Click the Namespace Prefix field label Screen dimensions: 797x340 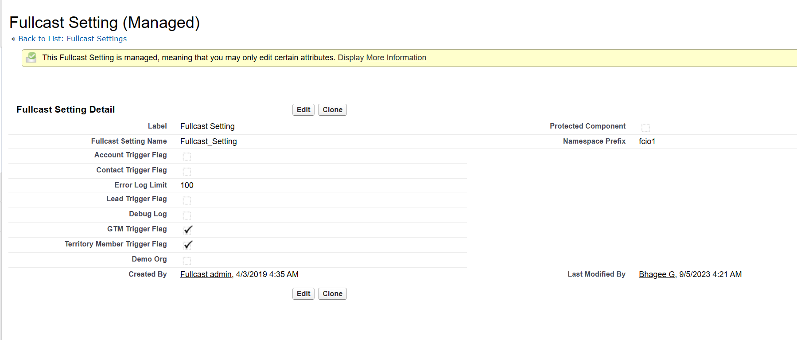point(594,141)
